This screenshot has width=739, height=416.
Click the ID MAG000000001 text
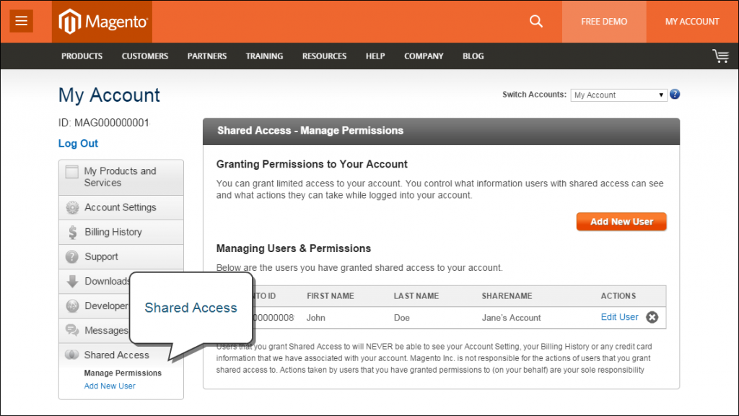(x=104, y=123)
